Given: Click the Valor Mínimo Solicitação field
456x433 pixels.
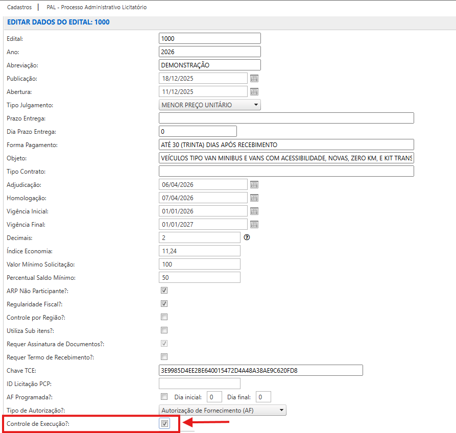Looking at the screenshot, I should pos(200,264).
